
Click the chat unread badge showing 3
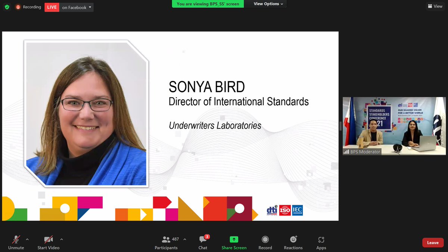tap(207, 237)
